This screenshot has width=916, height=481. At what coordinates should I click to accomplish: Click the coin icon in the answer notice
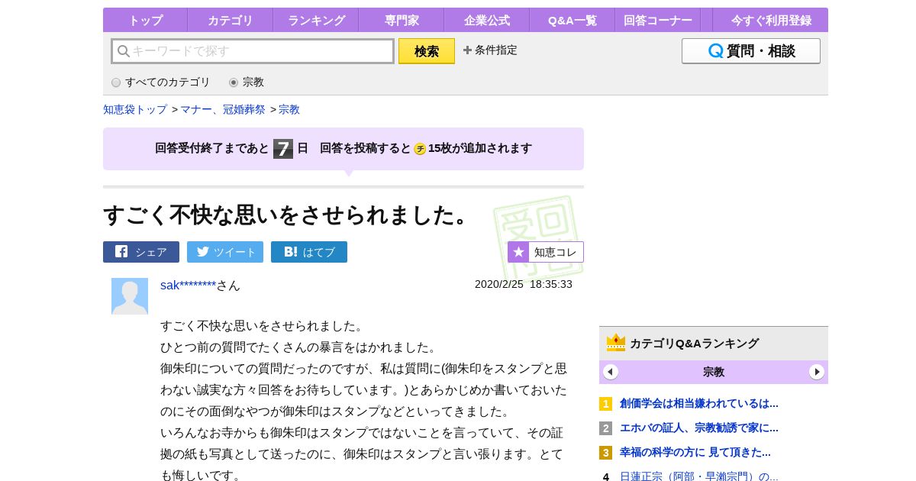(x=420, y=149)
